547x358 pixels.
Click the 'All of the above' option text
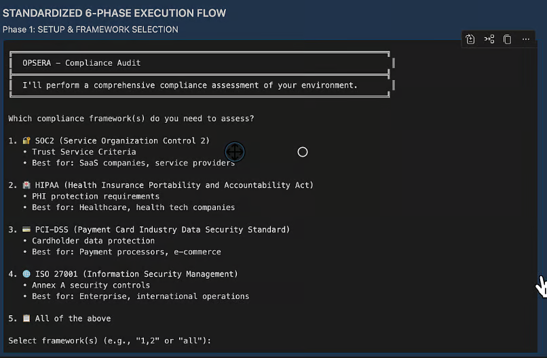[x=73, y=319]
